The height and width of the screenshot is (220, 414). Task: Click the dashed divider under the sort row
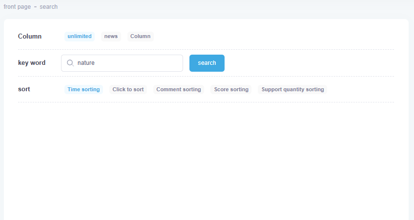(205, 102)
